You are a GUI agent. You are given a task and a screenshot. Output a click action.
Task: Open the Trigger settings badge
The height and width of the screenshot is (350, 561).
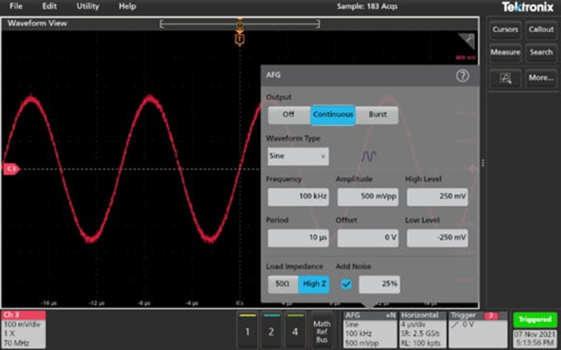[x=478, y=329]
